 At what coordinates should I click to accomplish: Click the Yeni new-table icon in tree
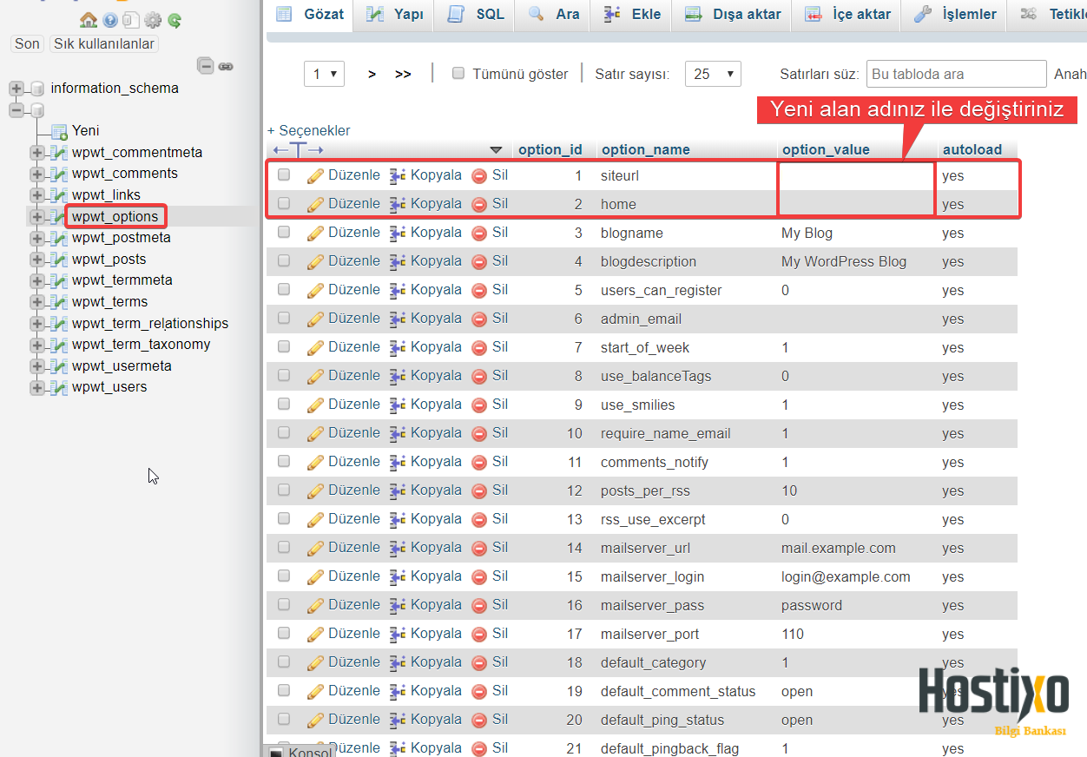59,131
